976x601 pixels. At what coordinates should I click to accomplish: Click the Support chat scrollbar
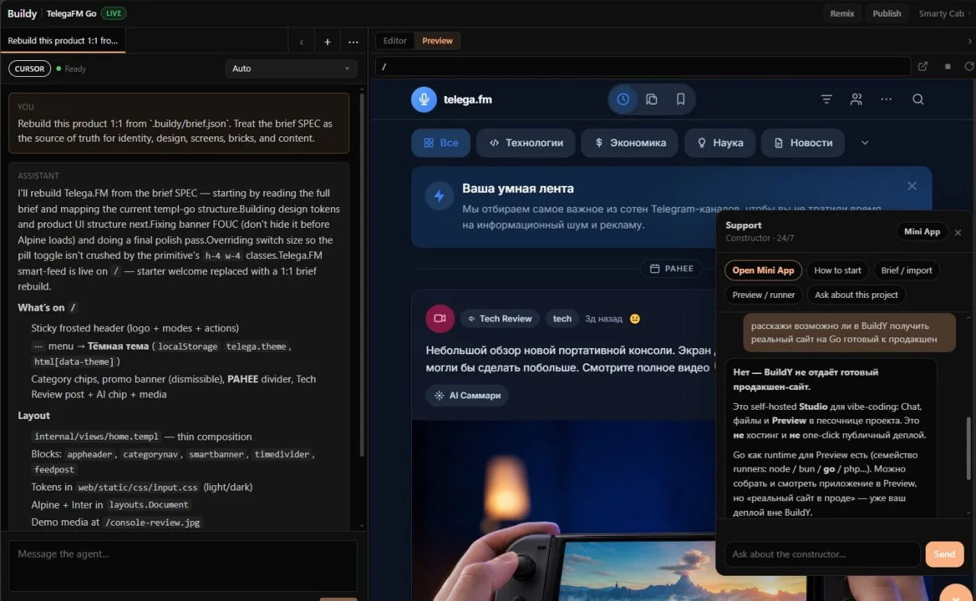(969, 448)
